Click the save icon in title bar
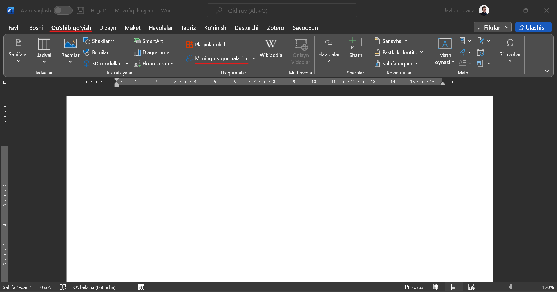 pos(80,11)
